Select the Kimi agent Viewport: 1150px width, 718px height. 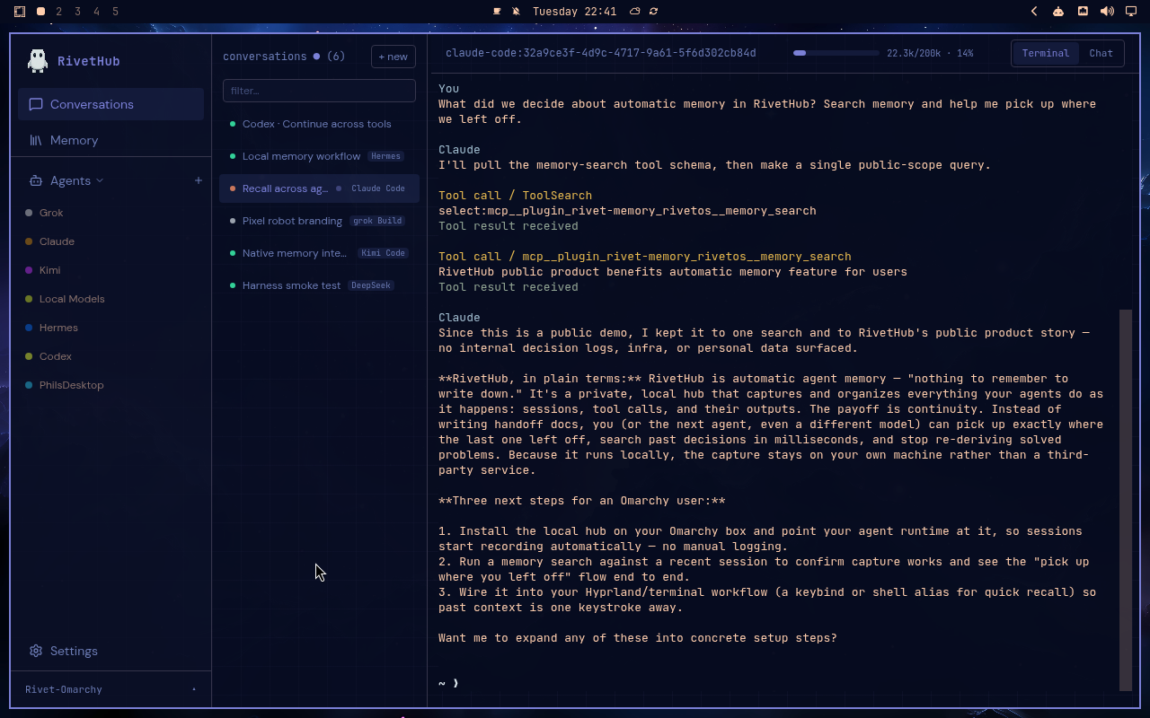111,270
